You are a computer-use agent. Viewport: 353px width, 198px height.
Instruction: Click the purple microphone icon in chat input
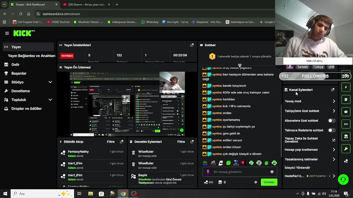click(x=208, y=172)
